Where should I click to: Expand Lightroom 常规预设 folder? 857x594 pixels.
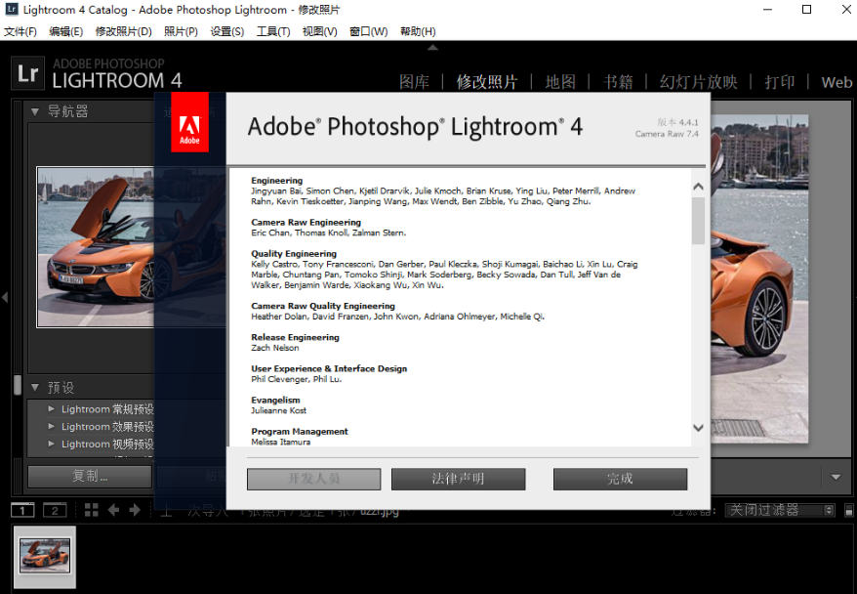tap(52, 408)
